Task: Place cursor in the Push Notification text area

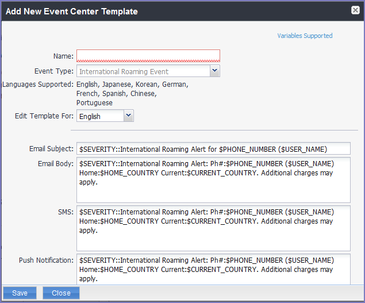Action: (x=213, y=269)
